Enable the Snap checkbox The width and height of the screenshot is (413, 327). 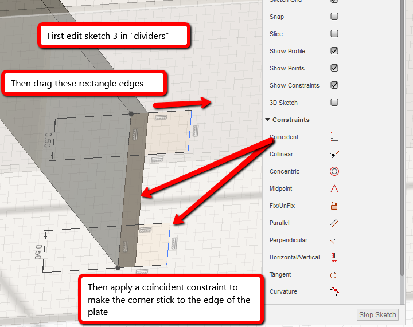click(x=334, y=16)
